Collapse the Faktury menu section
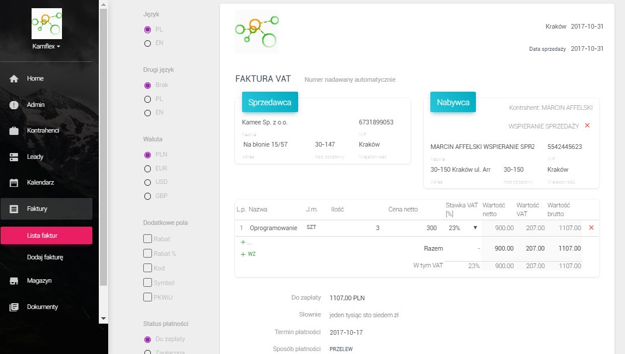625x354 pixels. [x=46, y=209]
